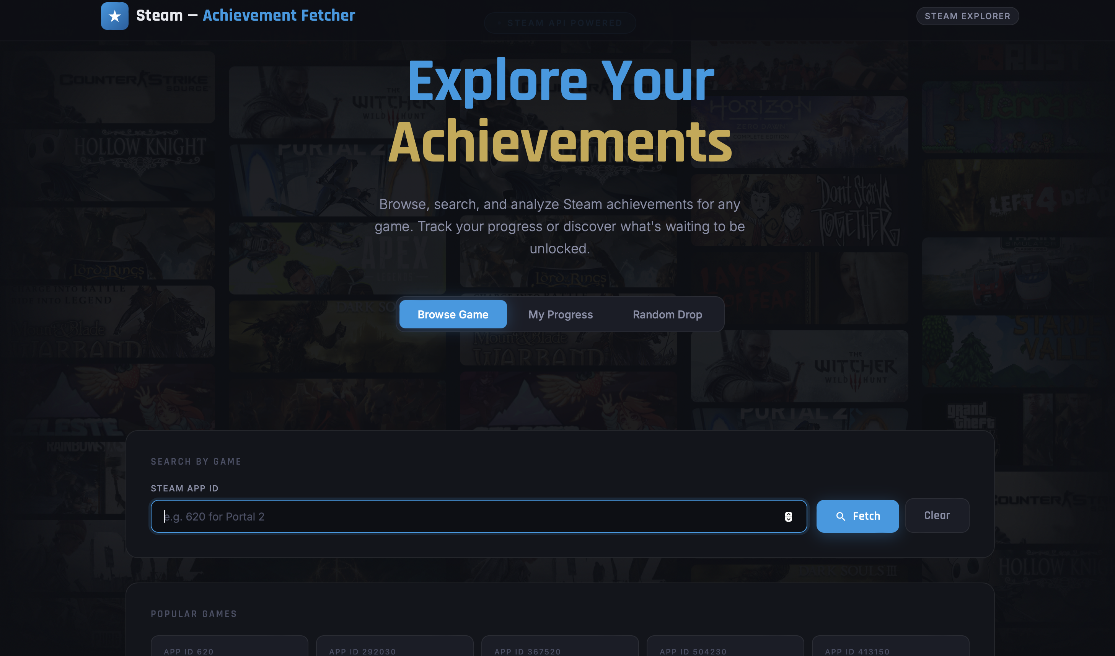Switch to the My Progress tab
This screenshot has width=1115, height=656.
click(x=560, y=314)
